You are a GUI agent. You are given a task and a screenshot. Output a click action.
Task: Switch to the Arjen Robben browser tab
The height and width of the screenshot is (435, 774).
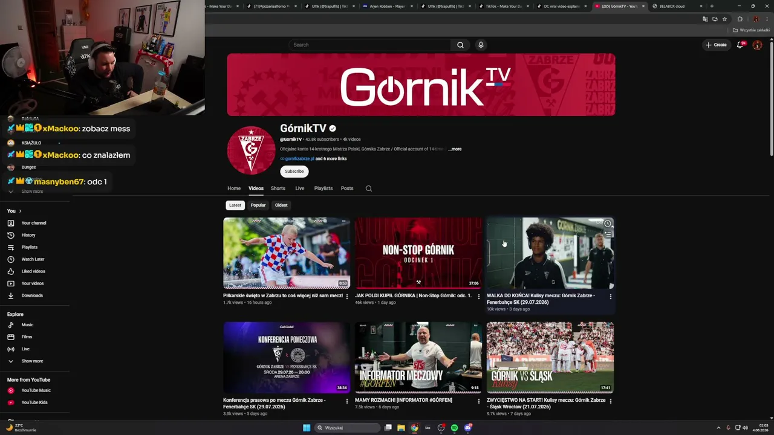pyautogui.click(x=386, y=6)
